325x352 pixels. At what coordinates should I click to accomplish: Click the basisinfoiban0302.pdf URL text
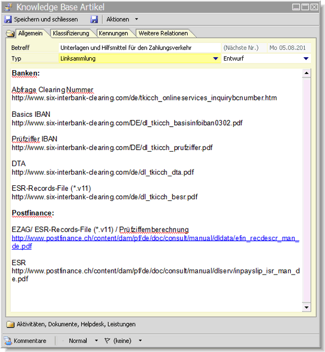click(x=127, y=123)
